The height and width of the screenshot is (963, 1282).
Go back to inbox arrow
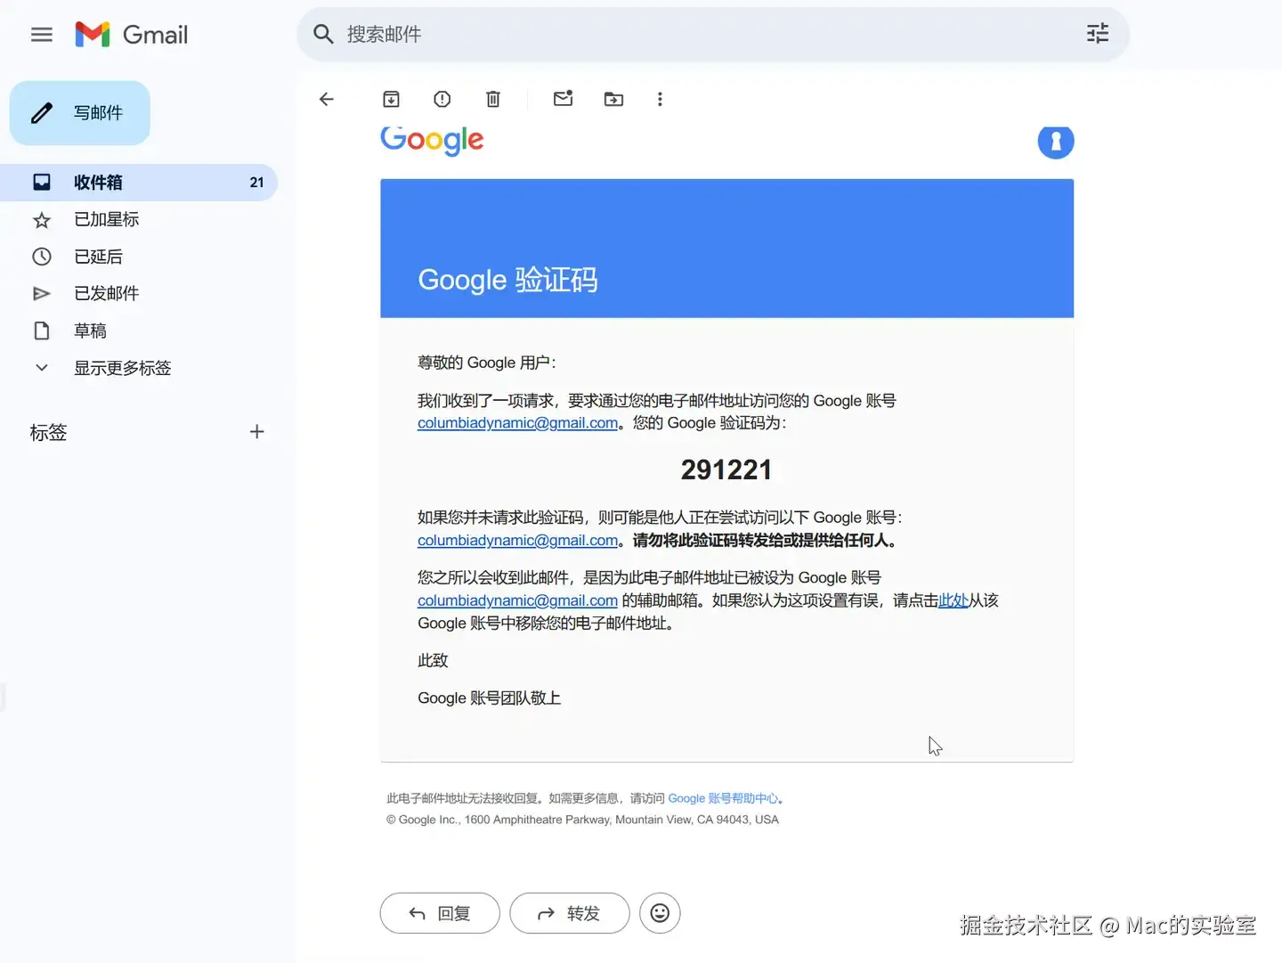click(327, 99)
